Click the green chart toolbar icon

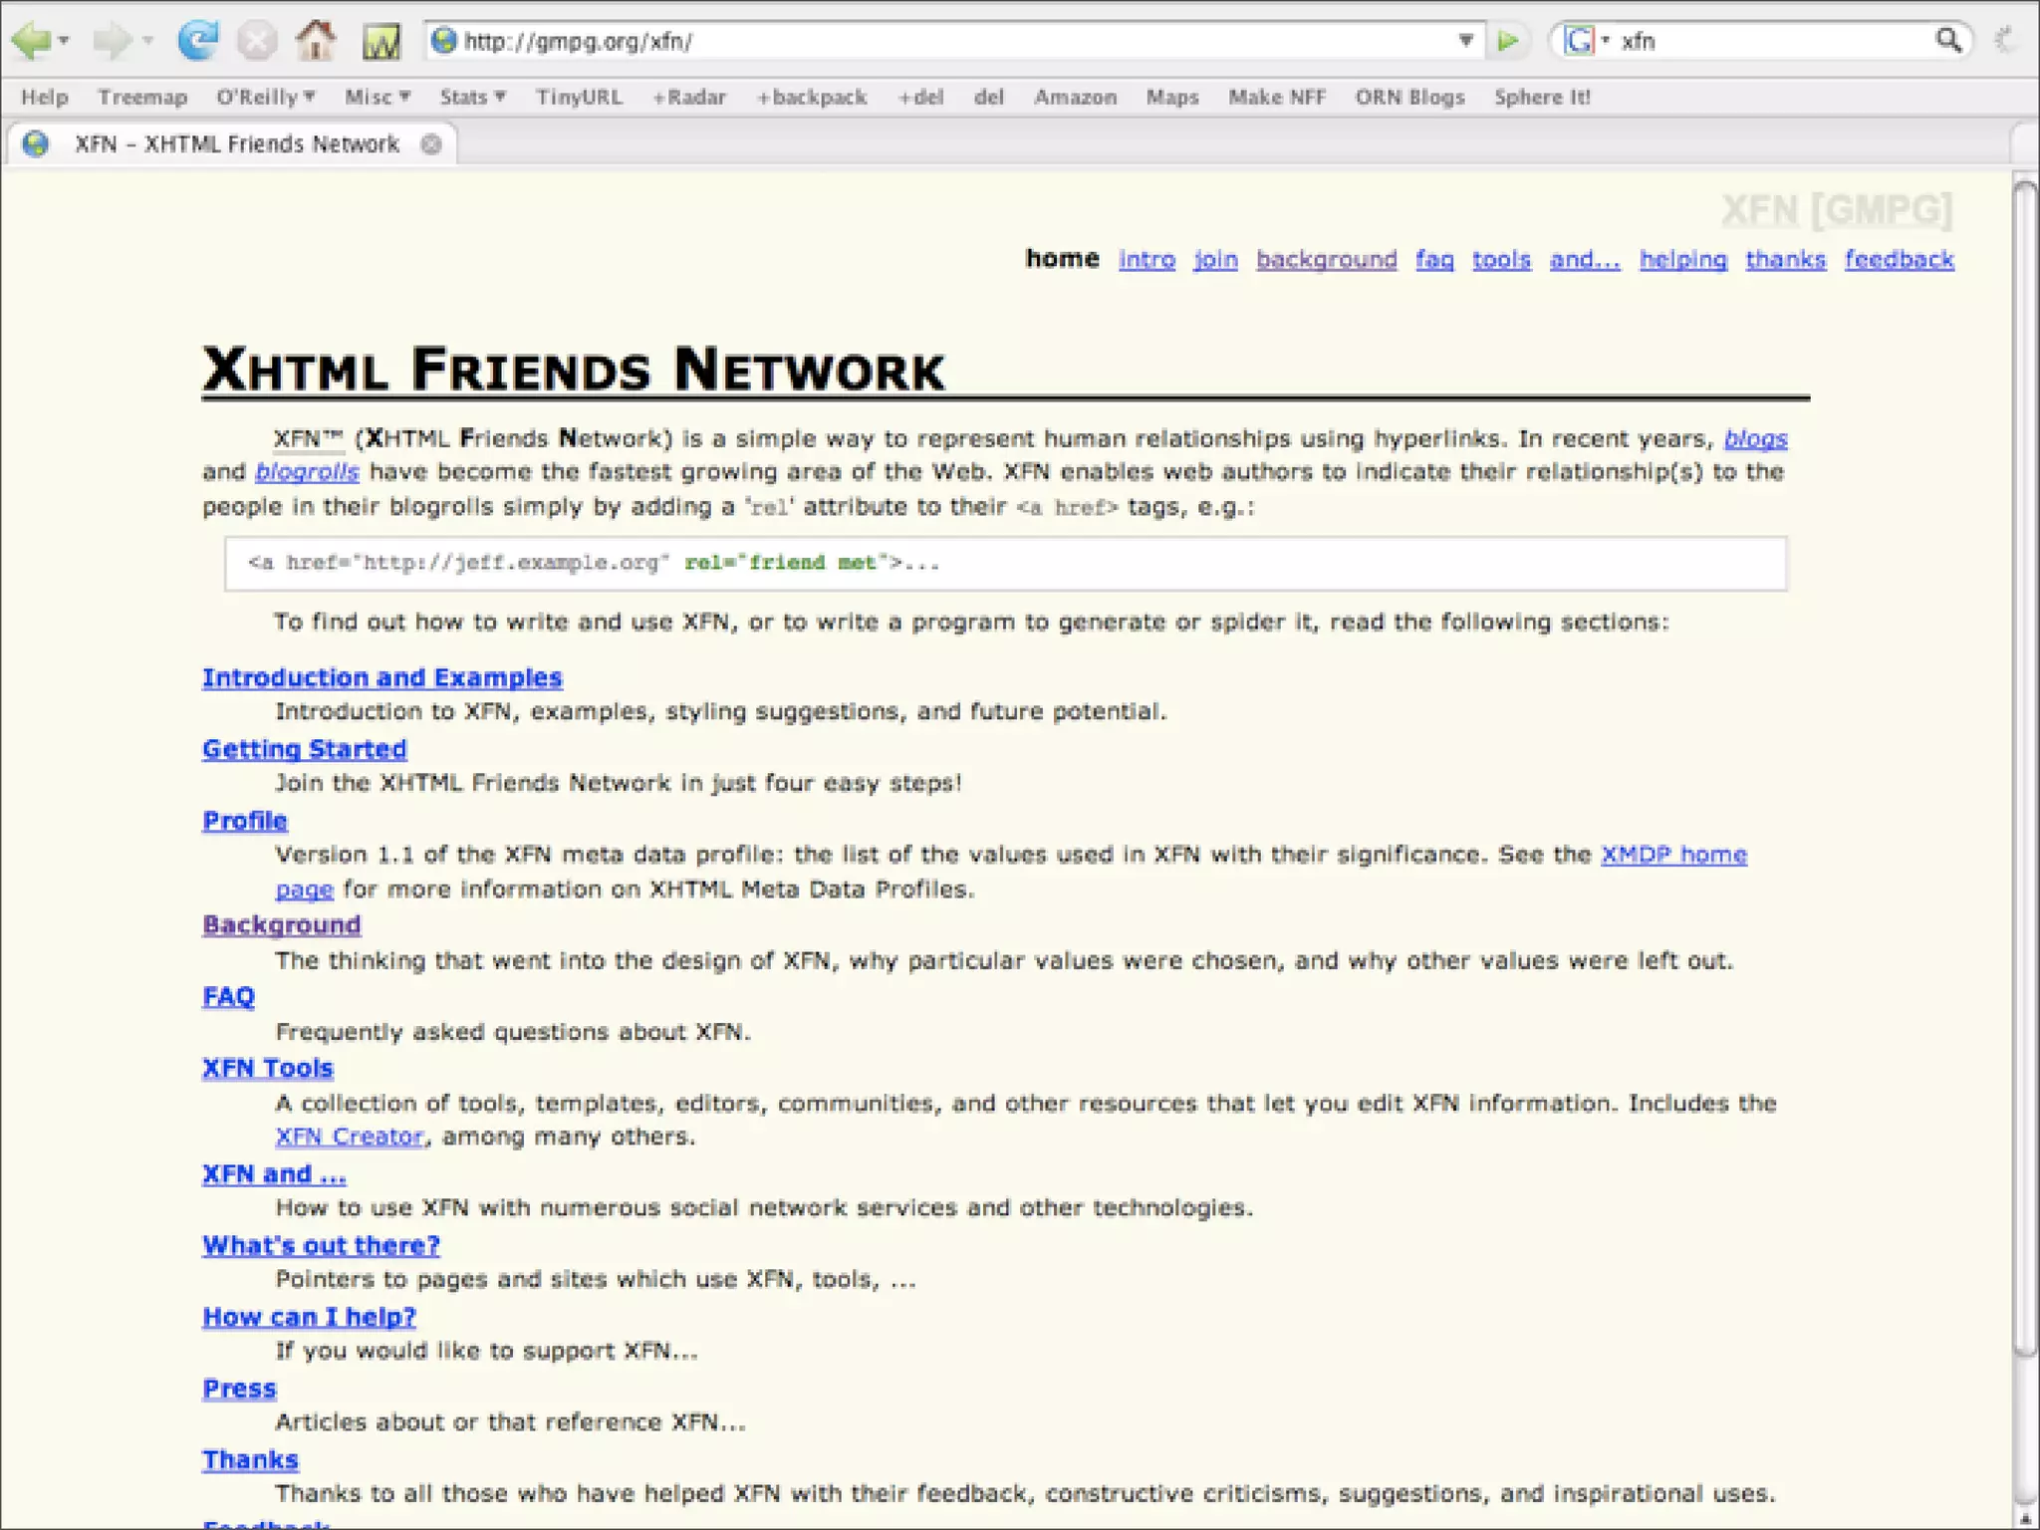[381, 41]
